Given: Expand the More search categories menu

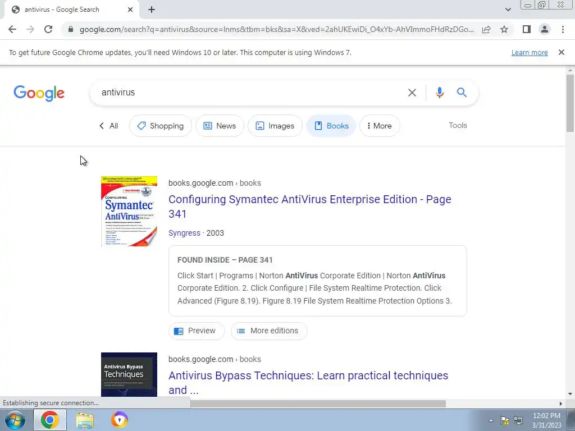Looking at the screenshot, I should [x=380, y=126].
